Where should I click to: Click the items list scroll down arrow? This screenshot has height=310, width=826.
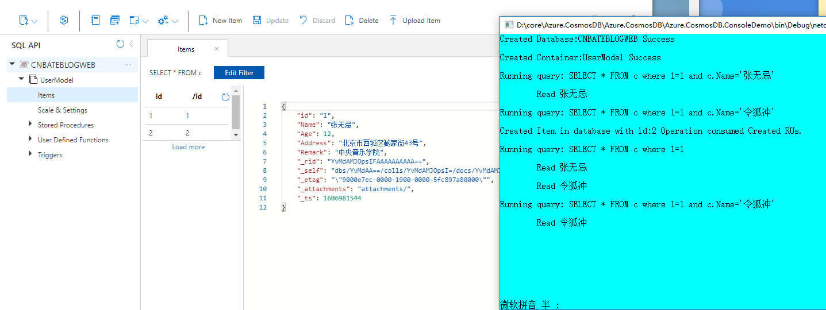coord(236,135)
